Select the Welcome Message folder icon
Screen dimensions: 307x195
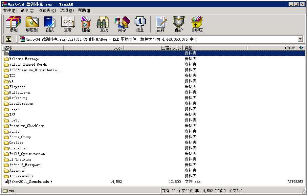[6, 59]
